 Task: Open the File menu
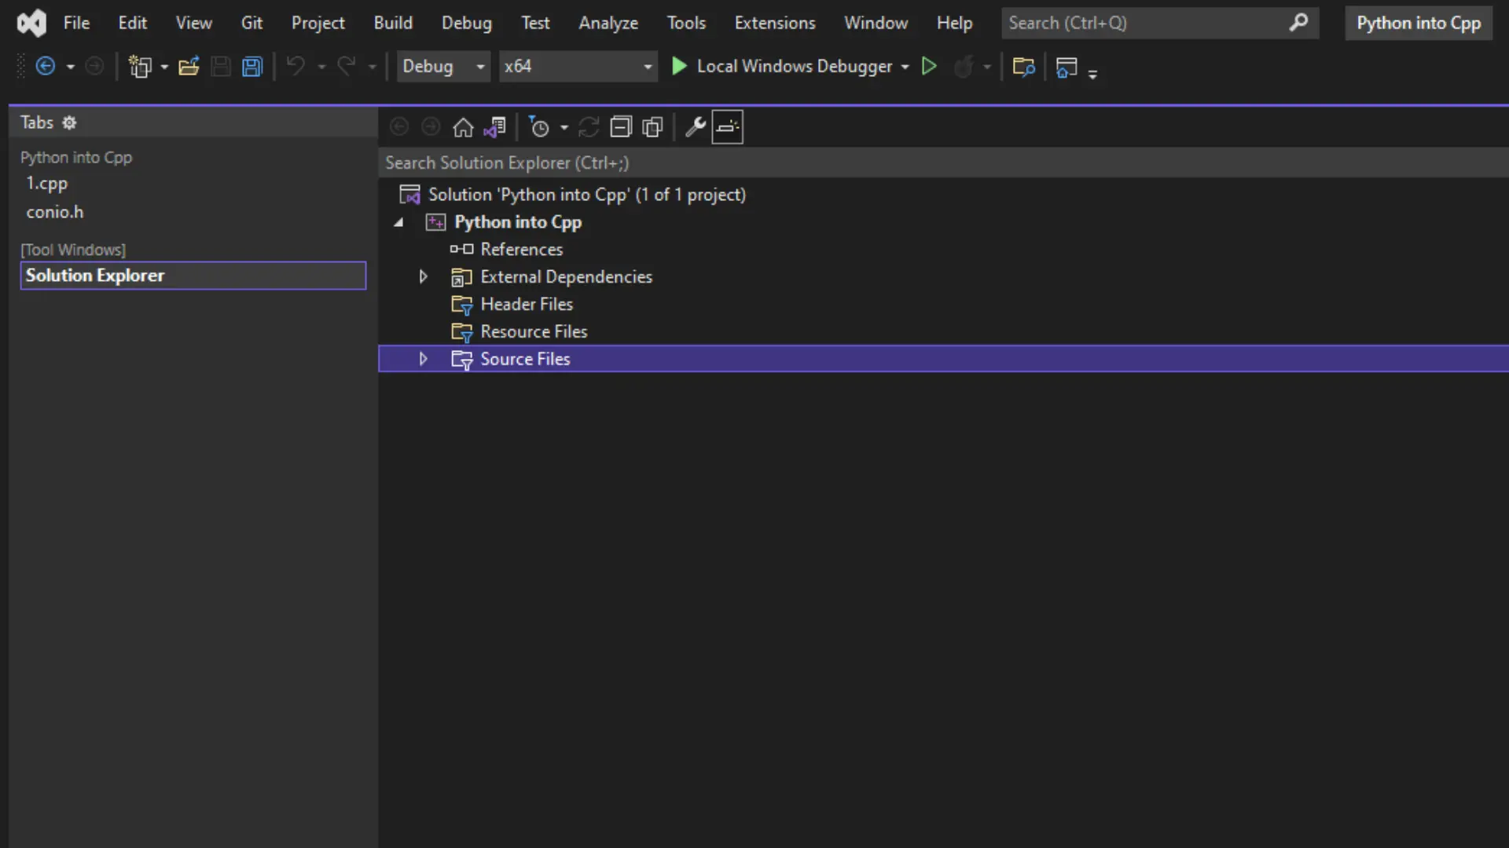[76, 24]
